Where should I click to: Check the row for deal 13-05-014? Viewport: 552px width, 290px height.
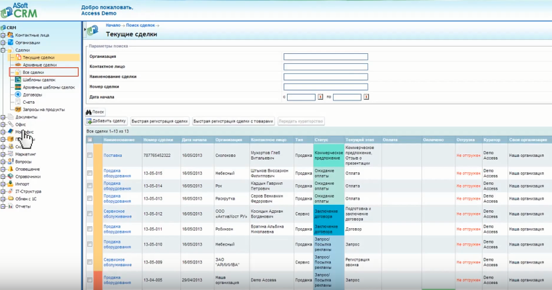(x=90, y=186)
